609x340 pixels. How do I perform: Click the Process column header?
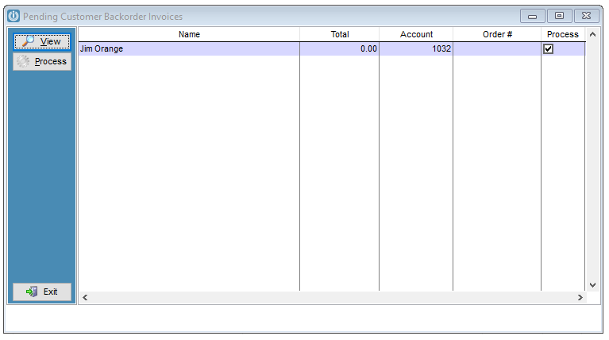click(x=563, y=34)
